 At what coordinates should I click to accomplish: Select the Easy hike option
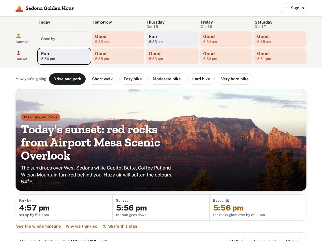click(133, 79)
